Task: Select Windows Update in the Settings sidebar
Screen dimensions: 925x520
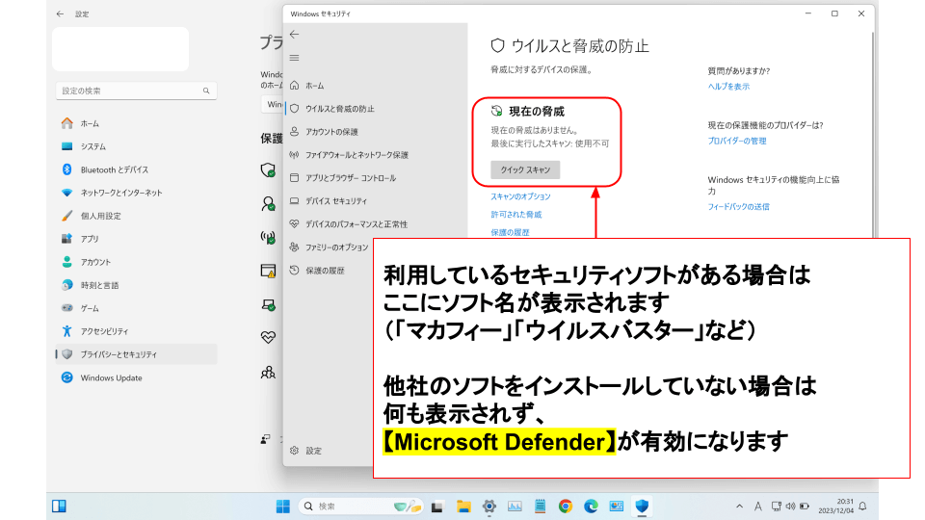Action: (x=111, y=378)
